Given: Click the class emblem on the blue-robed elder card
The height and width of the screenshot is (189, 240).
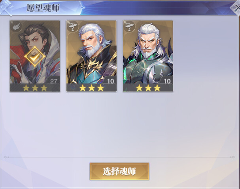Looking at the screenshot, I should tap(72, 26).
